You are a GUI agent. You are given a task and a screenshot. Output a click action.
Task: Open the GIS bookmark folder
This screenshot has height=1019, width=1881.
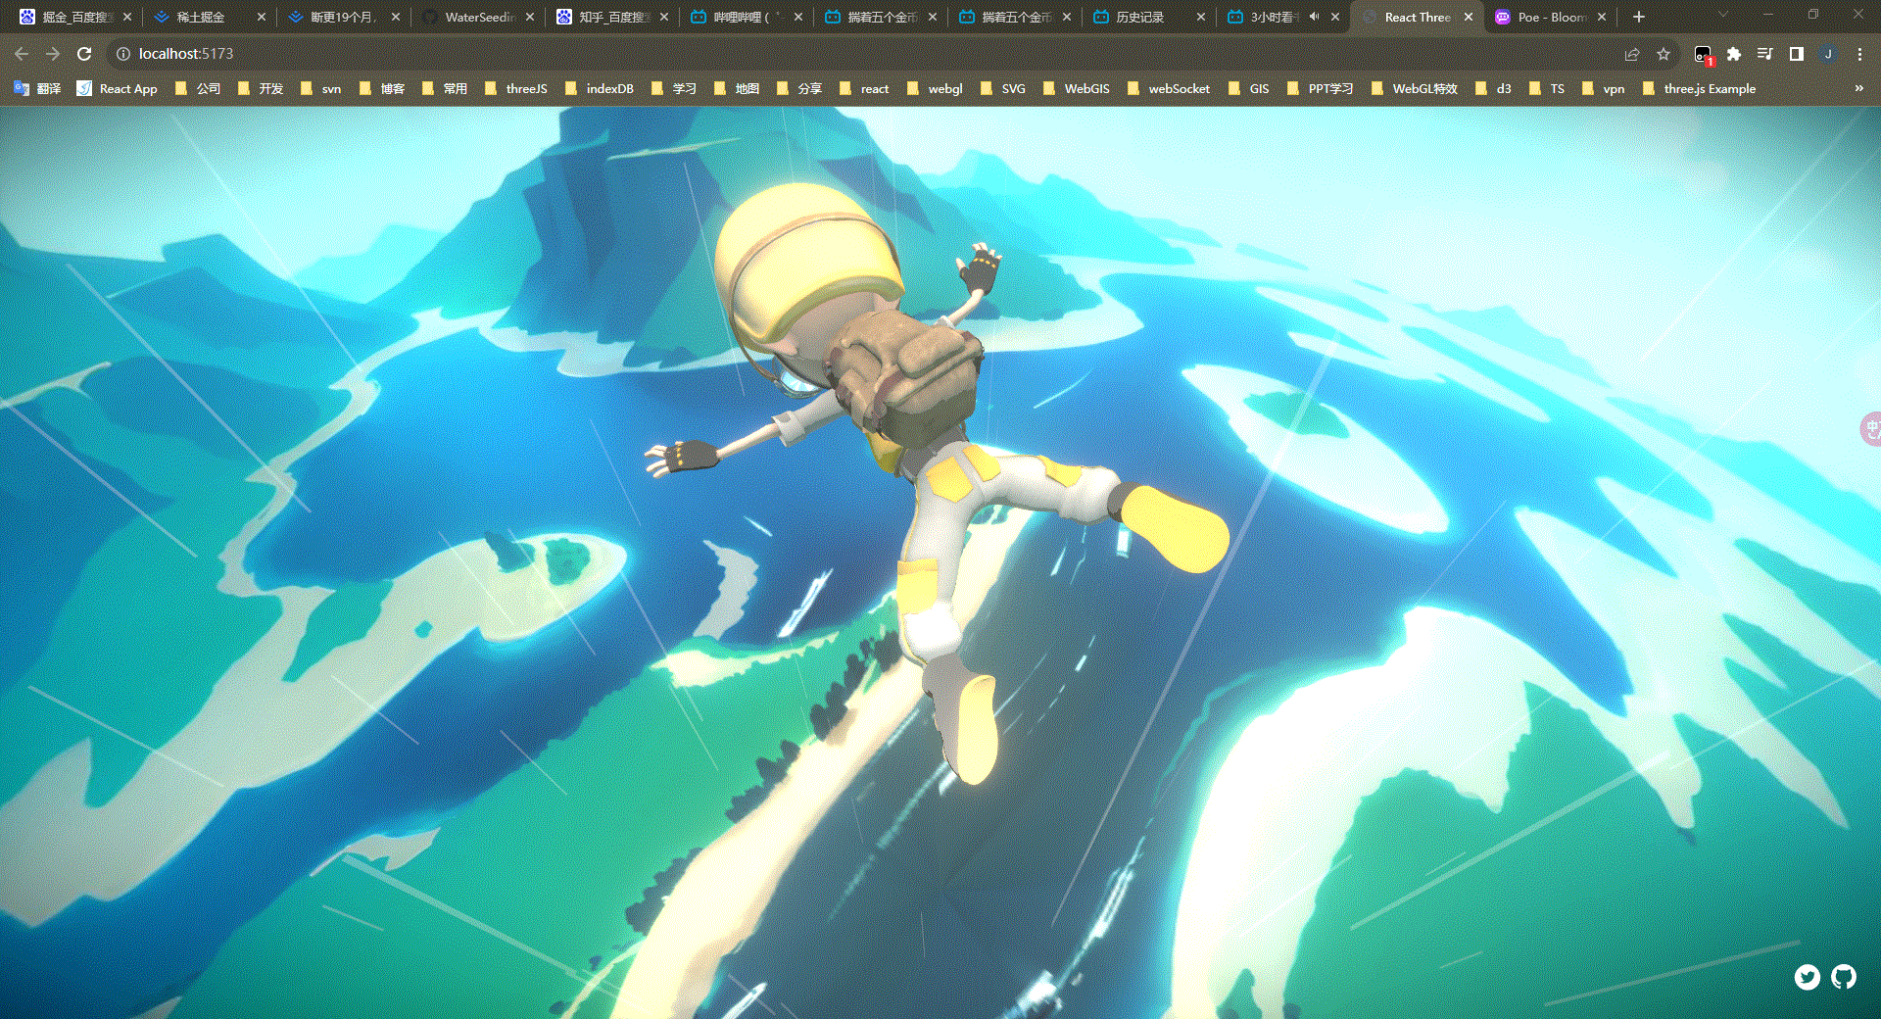coord(1248,88)
